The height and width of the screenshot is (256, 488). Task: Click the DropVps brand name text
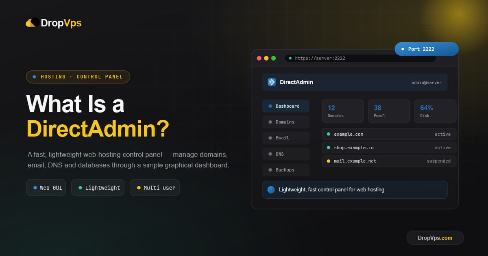point(61,23)
